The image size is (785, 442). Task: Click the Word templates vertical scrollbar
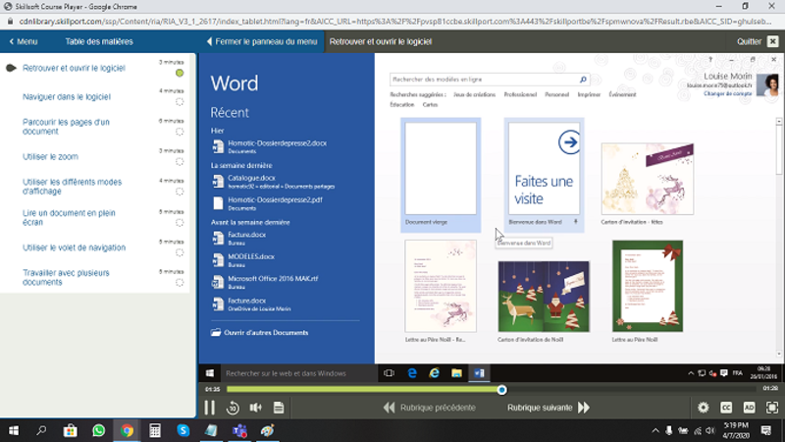tap(778, 238)
